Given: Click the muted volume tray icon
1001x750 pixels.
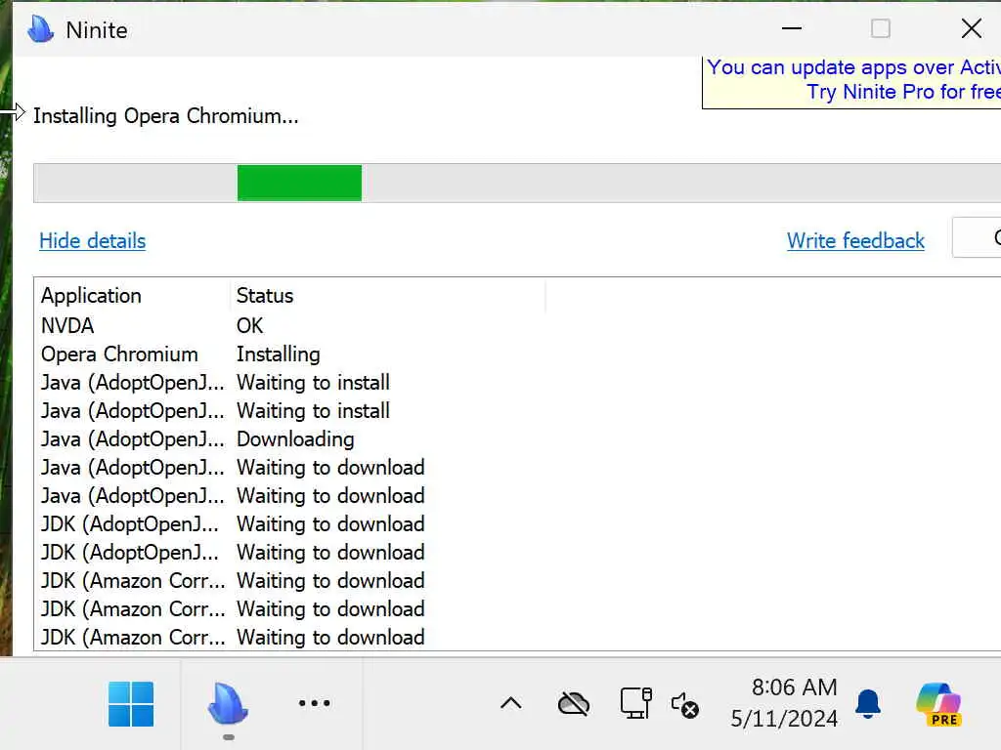Looking at the screenshot, I should (x=685, y=705).
